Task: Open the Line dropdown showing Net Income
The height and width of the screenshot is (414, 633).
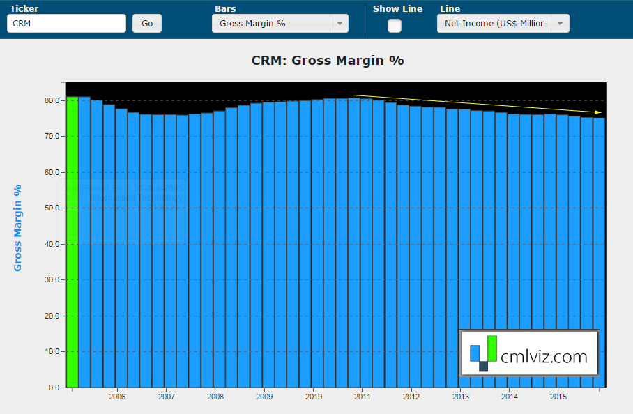Action: 503,24
